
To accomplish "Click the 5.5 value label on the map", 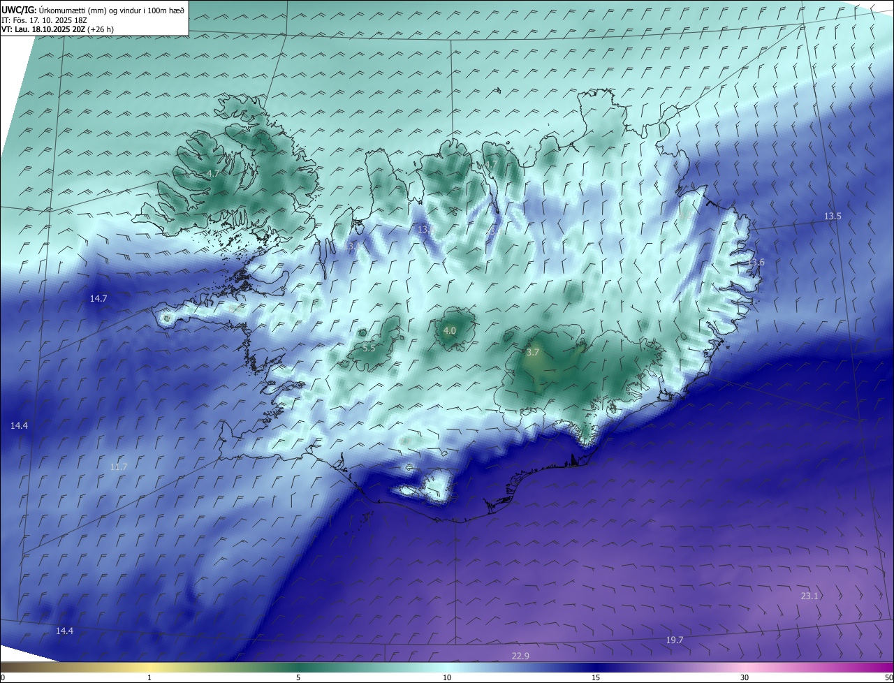I will click(x=369, y=347).
